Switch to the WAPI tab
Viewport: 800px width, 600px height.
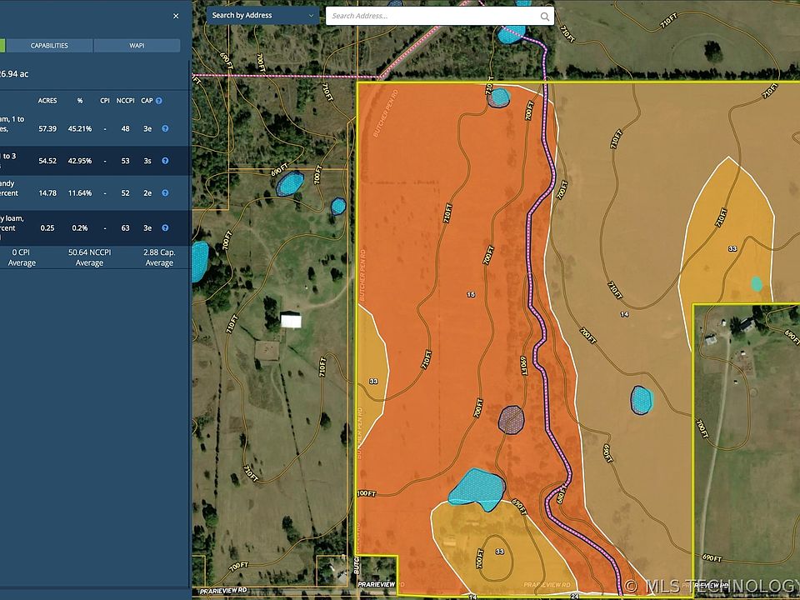click(x=137, y=46)
